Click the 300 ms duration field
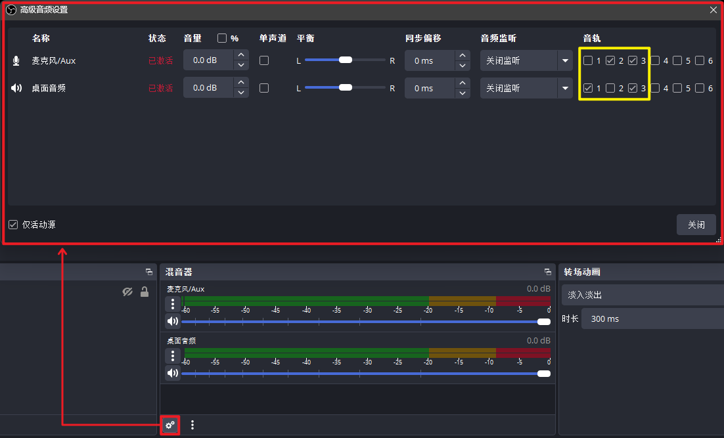Image resolution: width=724 pixels, height=438 pixels. click(651, 318)
